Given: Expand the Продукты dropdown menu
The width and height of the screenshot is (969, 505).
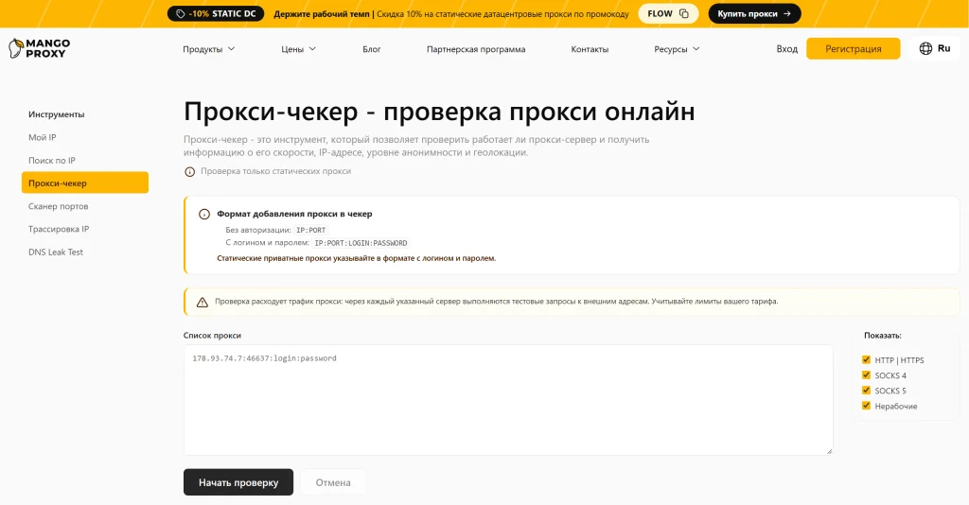Looking at the screenshot, I should tap(209, 49).
